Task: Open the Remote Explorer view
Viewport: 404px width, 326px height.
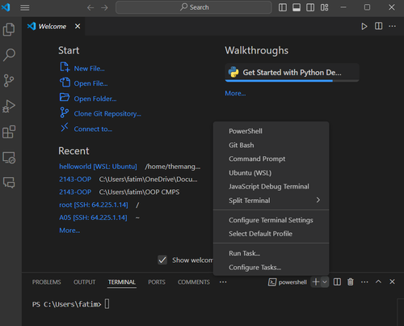Action: point(9,158)
